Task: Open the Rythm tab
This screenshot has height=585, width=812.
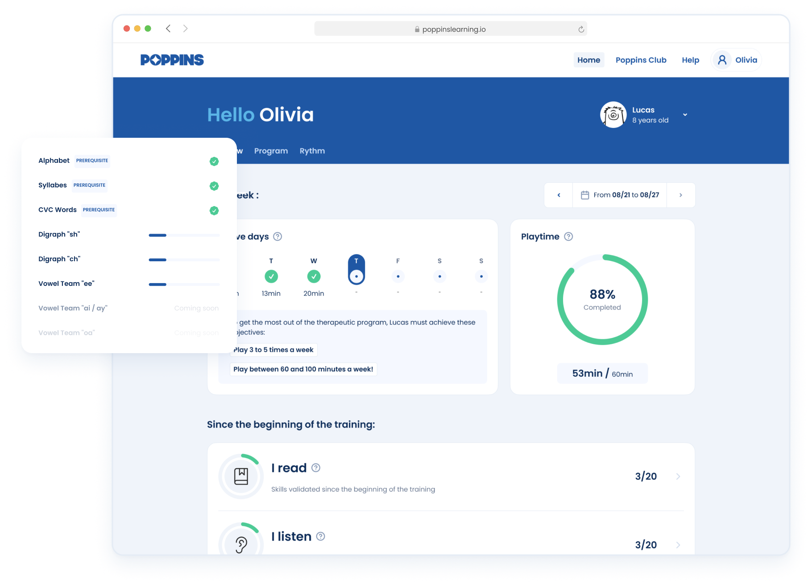Action: pyautogui.click(x=312, y=151)
